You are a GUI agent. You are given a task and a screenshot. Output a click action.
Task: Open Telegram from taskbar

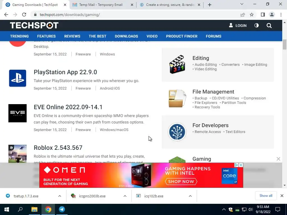tap(62, 209)
